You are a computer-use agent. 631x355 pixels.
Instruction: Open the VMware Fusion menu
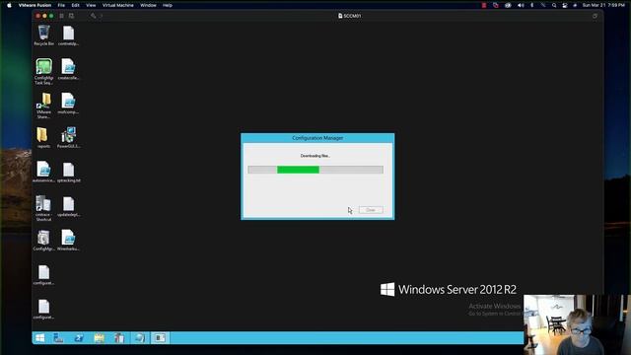[x=35, y=5]
